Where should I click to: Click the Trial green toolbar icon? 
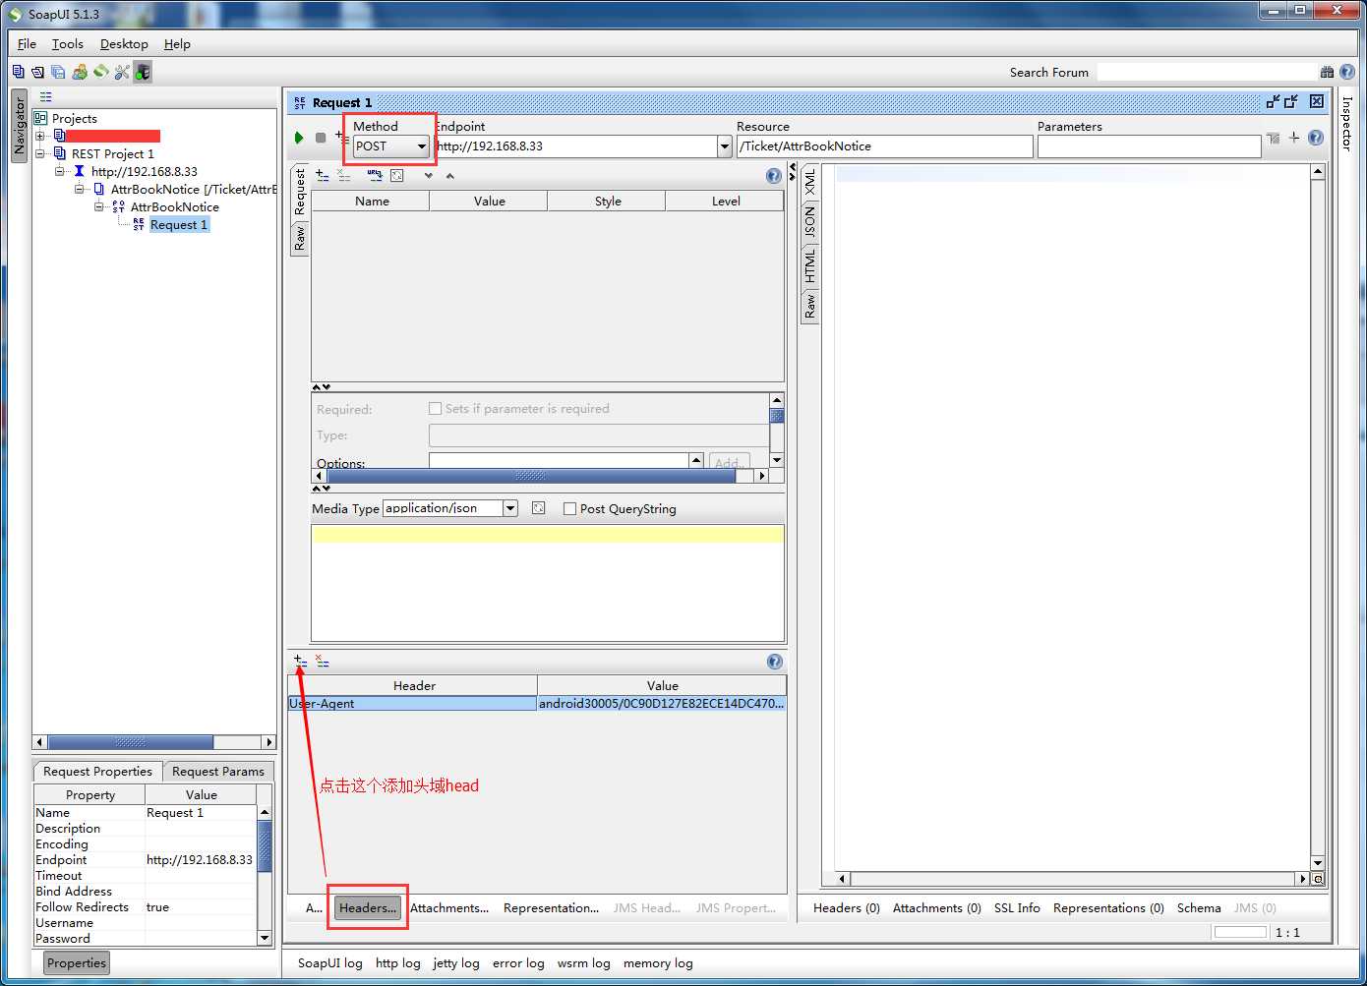100,72
